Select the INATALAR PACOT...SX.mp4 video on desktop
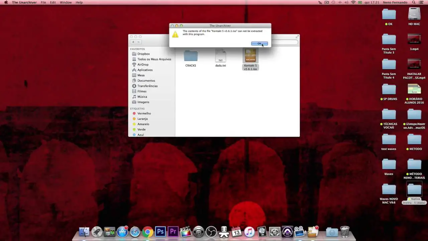The height and width of the screenshot is (241, 428). [x=414, y=69]
